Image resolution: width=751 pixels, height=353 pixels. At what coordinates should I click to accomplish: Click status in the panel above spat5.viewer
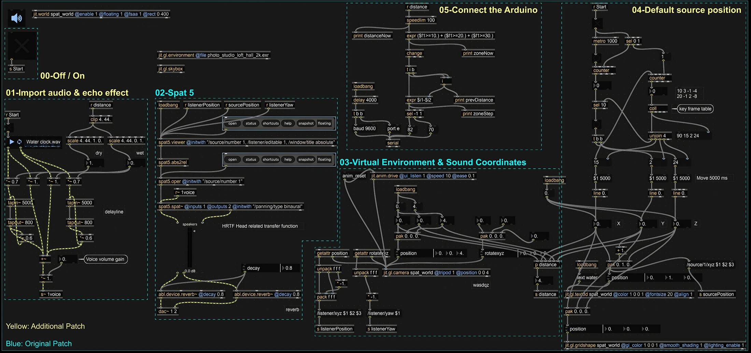click(251, 123)
